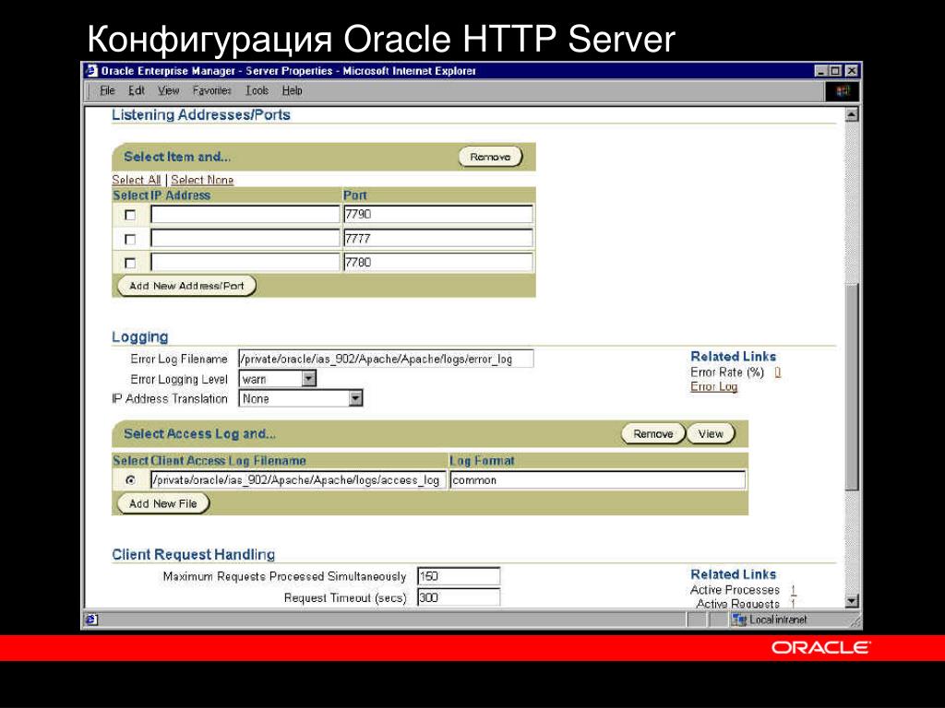Click the Local intranet status text

pyautogui.click(x=778, y=619)
